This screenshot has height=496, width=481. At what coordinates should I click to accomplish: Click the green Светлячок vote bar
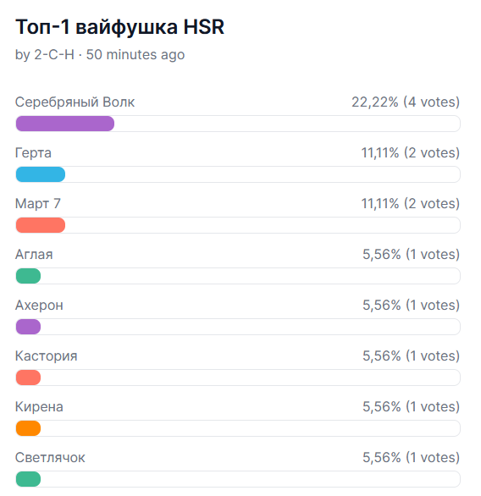(x=28, y=479)
